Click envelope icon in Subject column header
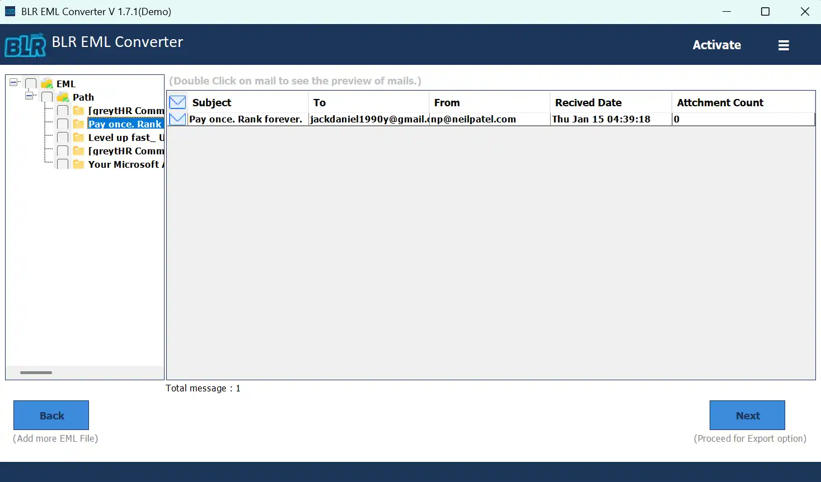The height and width of the screenshot is (482, 821). 177,102
